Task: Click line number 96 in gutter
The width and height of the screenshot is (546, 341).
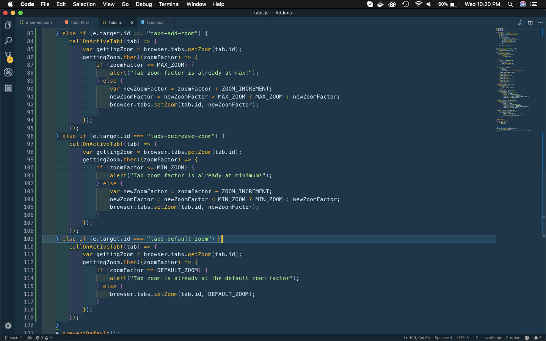Action: click(x=30, y=136)
